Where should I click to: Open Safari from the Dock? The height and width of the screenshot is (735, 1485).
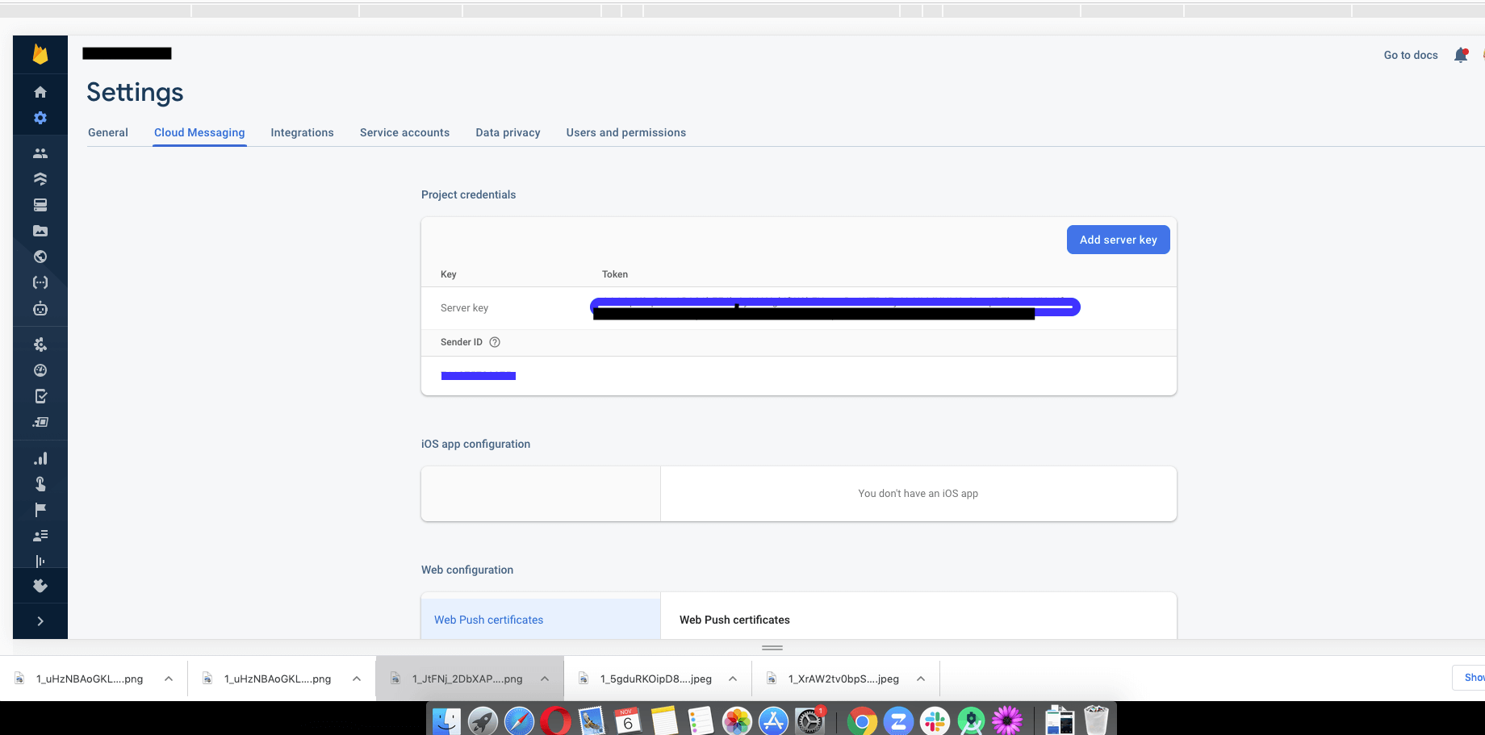click(519, 720)
